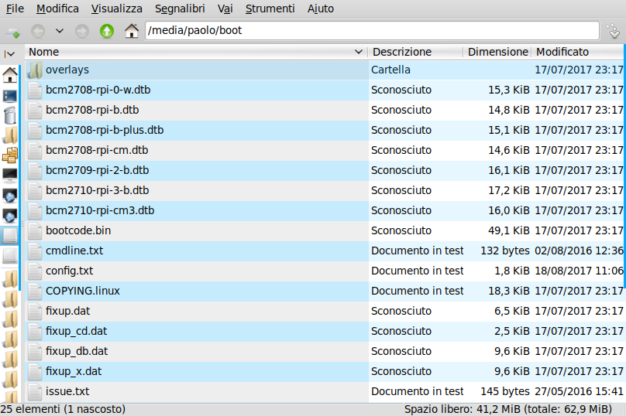Select the highlighted boot drive in the sidebar
Viewport: 626px width, 416px height.
9,235
